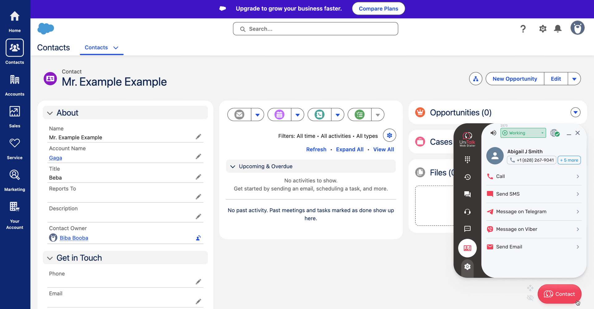This screenshot has width=594, height=309.
Task: View the contact hierarchy icon
Action: coord(476,79)
